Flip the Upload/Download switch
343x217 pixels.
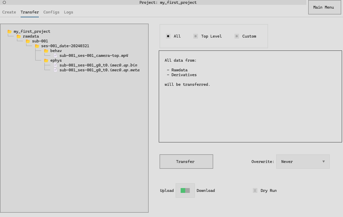pyautogui.click(x=185, y=191)
